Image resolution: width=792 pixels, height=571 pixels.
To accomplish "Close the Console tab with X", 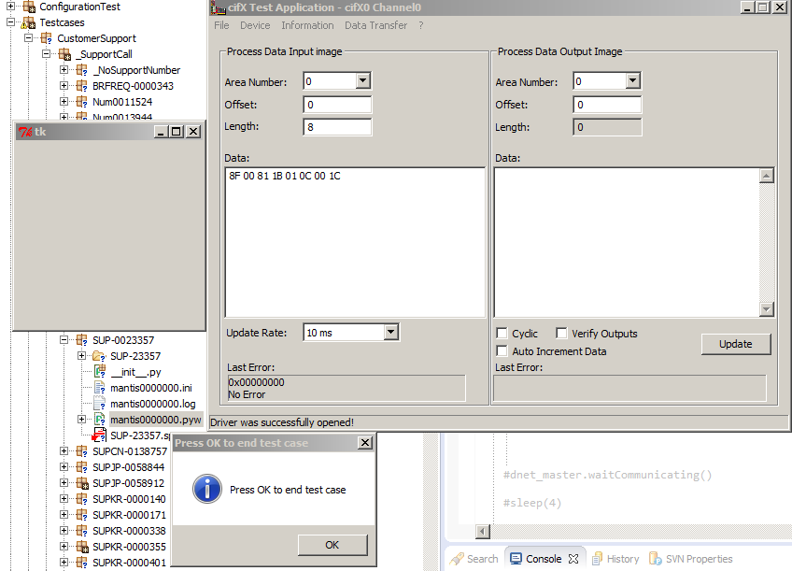I will click(573, 559).
